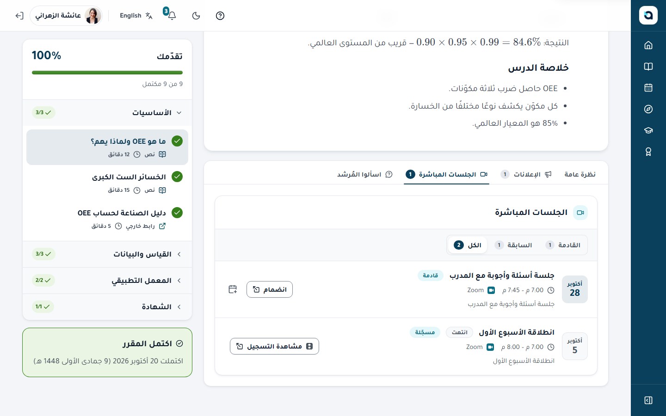The width and height of the screenshot is (666, 416).
Task: Click انضمام join button
Action: tap(270, 289)
